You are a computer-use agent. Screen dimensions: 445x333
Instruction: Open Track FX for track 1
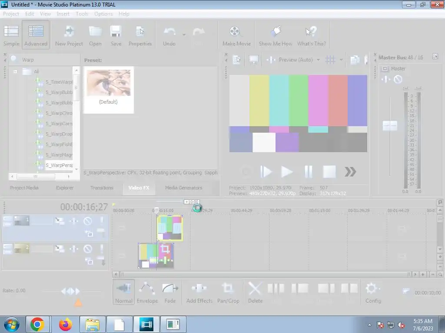(74, 221)
